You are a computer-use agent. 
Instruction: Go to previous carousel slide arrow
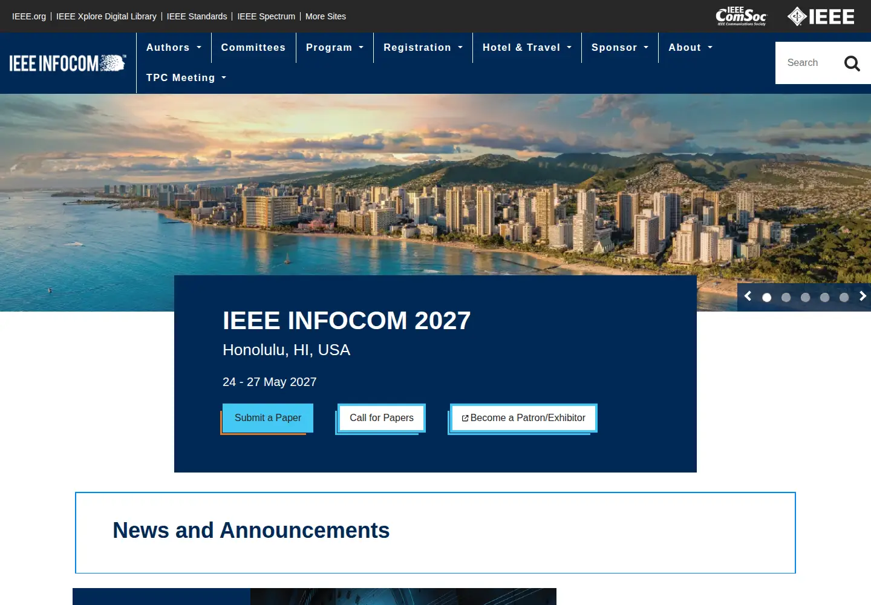748,296
